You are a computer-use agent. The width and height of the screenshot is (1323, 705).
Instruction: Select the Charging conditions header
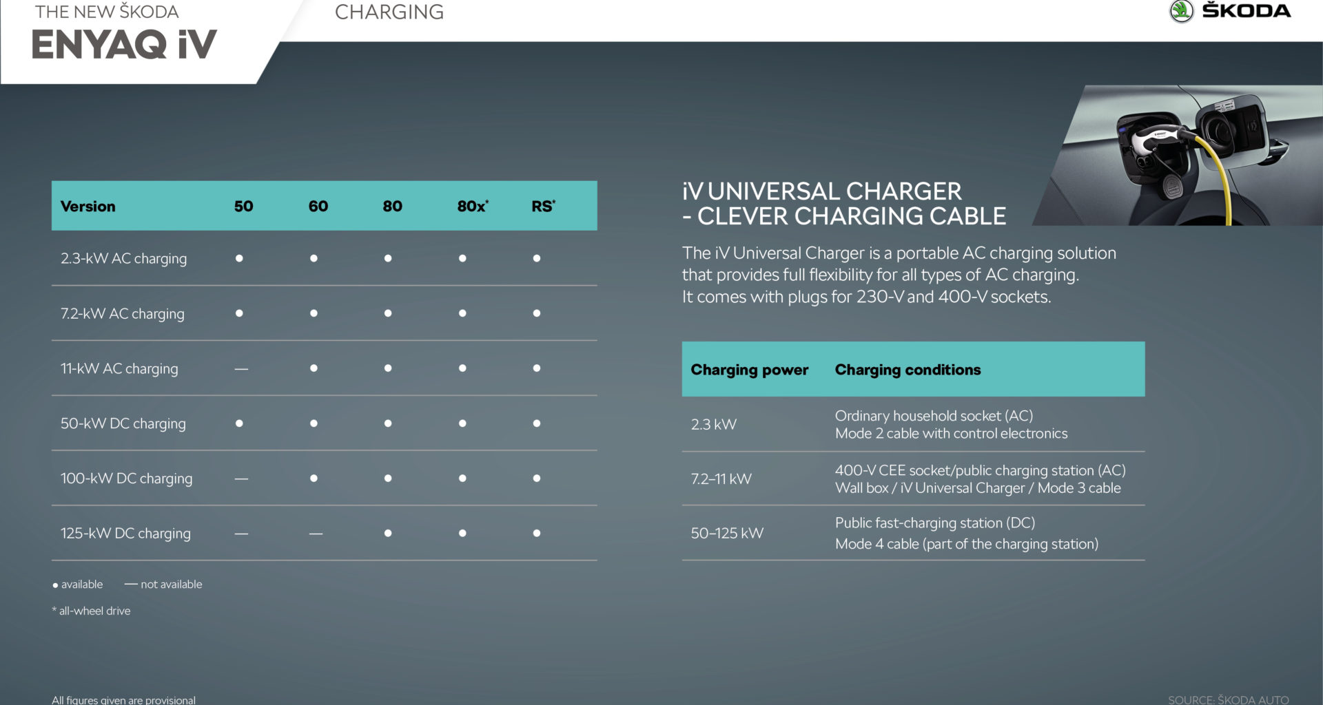coord(907,370)
